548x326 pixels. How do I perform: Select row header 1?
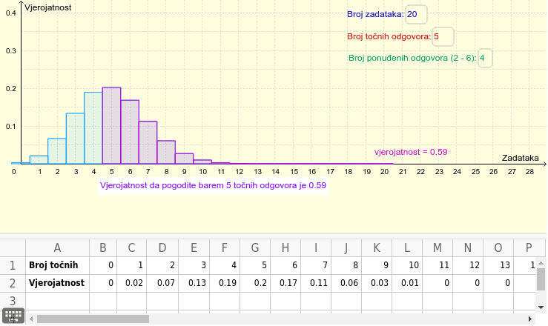(13, 266)
